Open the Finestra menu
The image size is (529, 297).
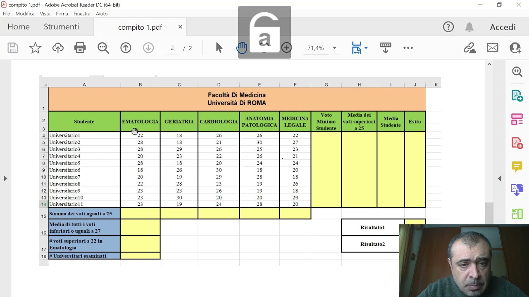pyautogui.click(x=82, y=14)
